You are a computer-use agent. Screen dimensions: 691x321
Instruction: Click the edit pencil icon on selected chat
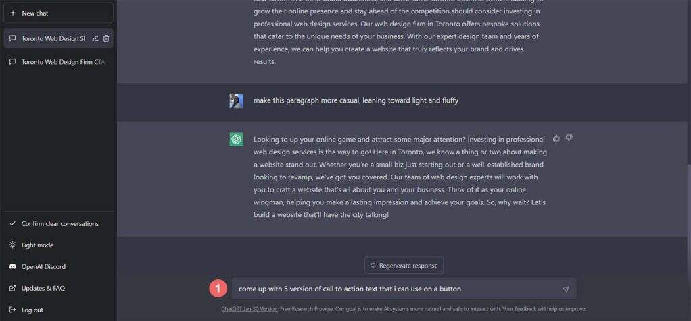(95, 38)
